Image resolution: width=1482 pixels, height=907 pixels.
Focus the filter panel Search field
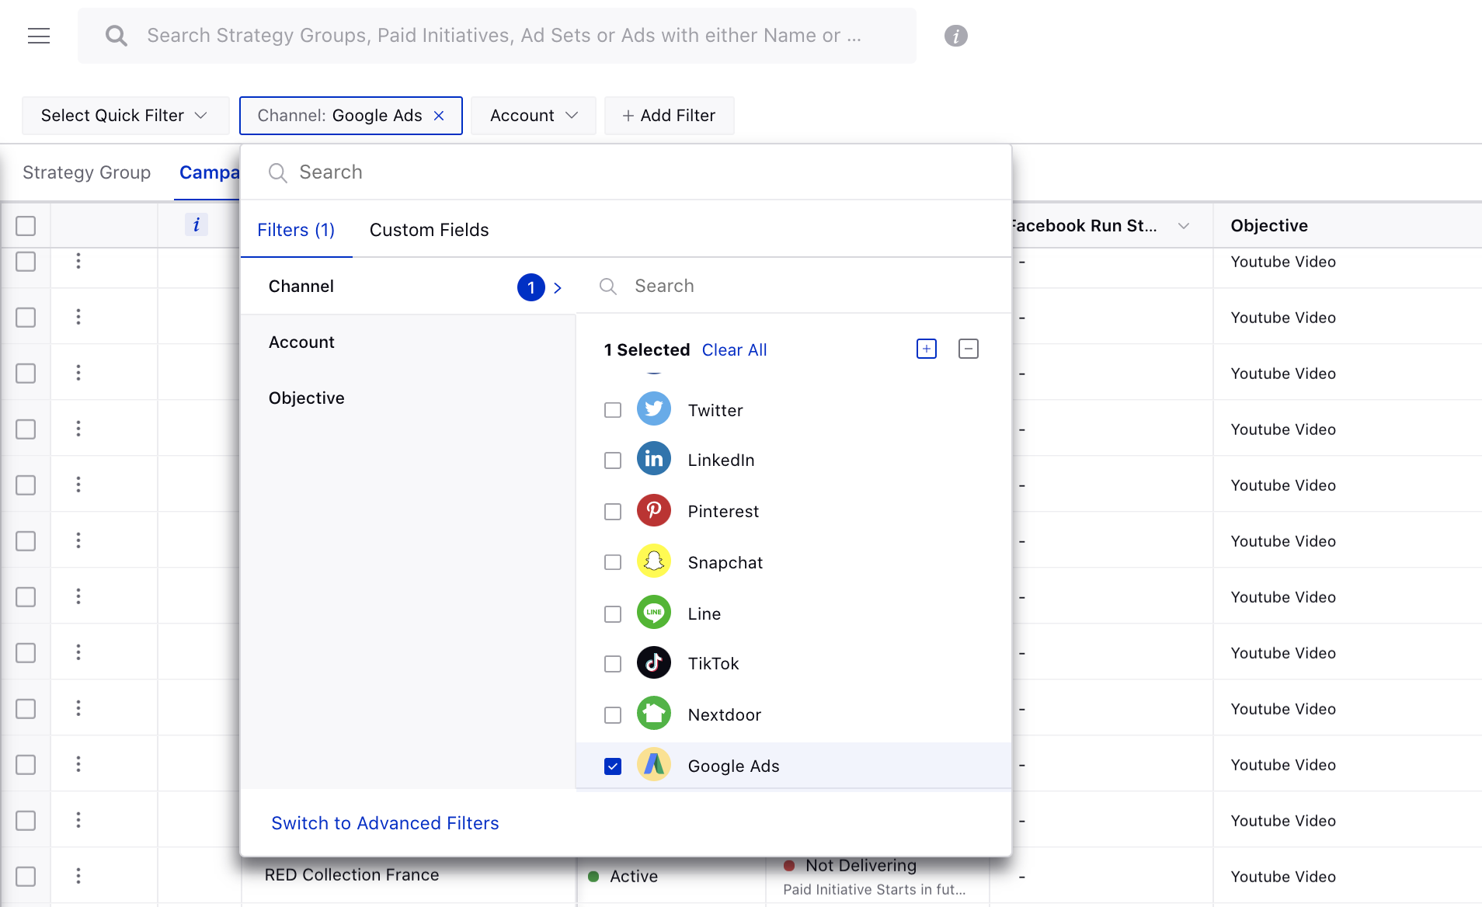(x=626, y=172)
